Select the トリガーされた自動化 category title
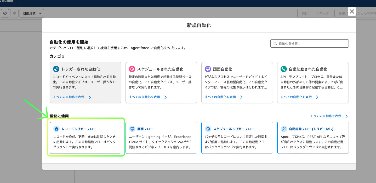The width and height of the screenshot is (376, 183). tap(81, 69)
